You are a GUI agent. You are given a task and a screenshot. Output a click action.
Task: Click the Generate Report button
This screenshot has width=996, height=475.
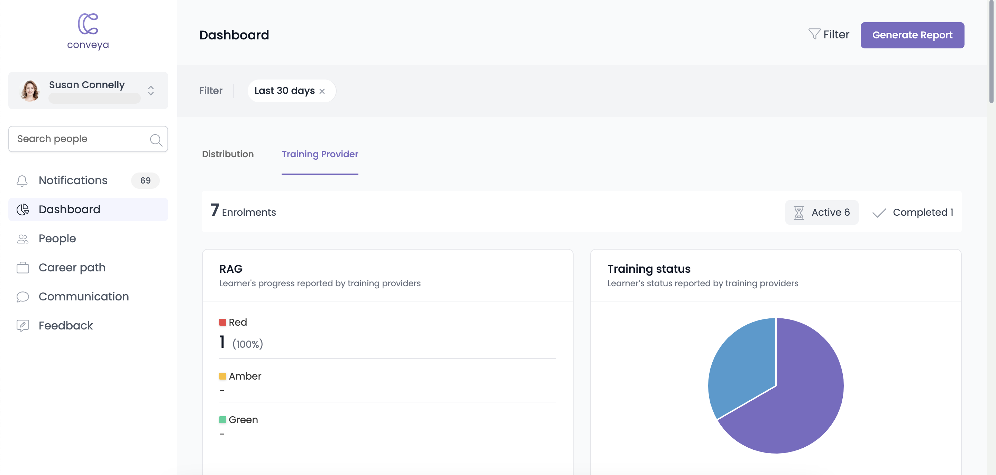[x=912, y=35]
